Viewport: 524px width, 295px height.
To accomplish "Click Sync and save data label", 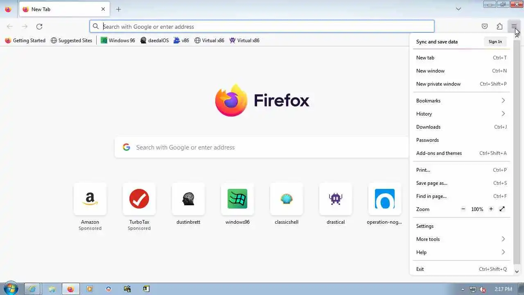I will coord(437,42).
